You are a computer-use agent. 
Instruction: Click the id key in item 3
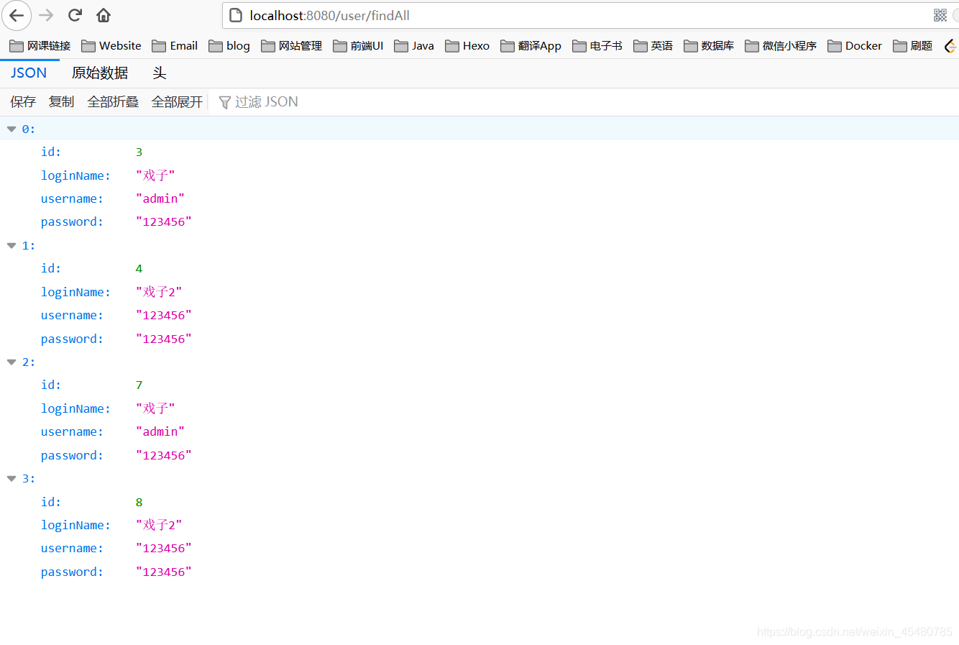pos(51,502)
